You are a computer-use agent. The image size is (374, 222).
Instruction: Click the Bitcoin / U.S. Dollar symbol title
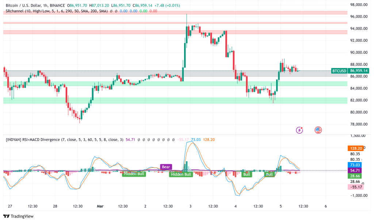click(35, 5)
